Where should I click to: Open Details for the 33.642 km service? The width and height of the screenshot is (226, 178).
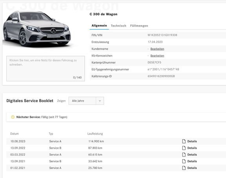click(192, 161)
